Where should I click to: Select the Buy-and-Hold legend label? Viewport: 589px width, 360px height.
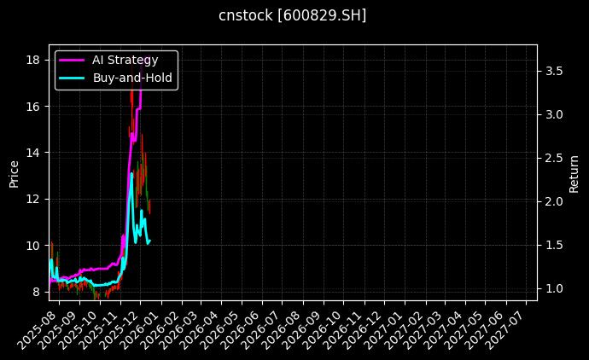[132, 78]
